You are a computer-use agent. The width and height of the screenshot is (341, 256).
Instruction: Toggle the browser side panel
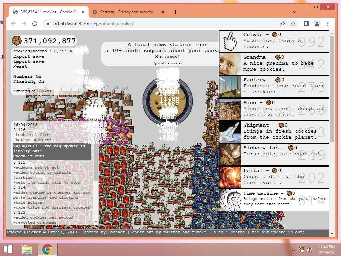pyautogui.click(x=306, y=24)
